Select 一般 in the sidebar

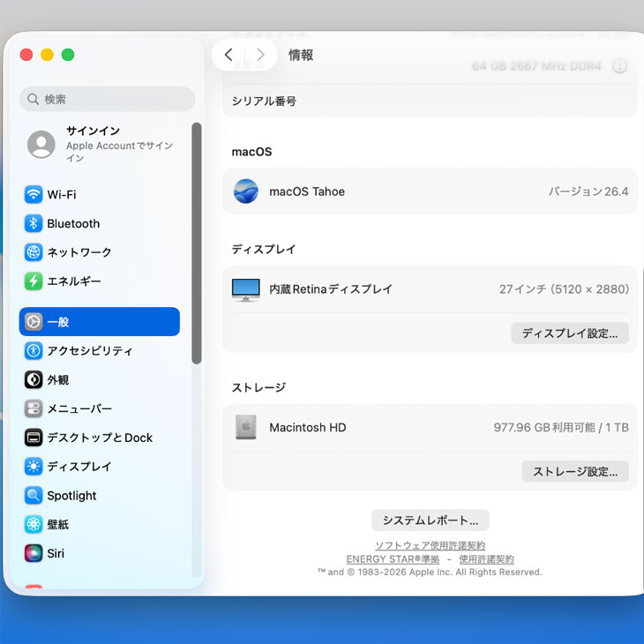pyautogui.click(x=99, y=322)
